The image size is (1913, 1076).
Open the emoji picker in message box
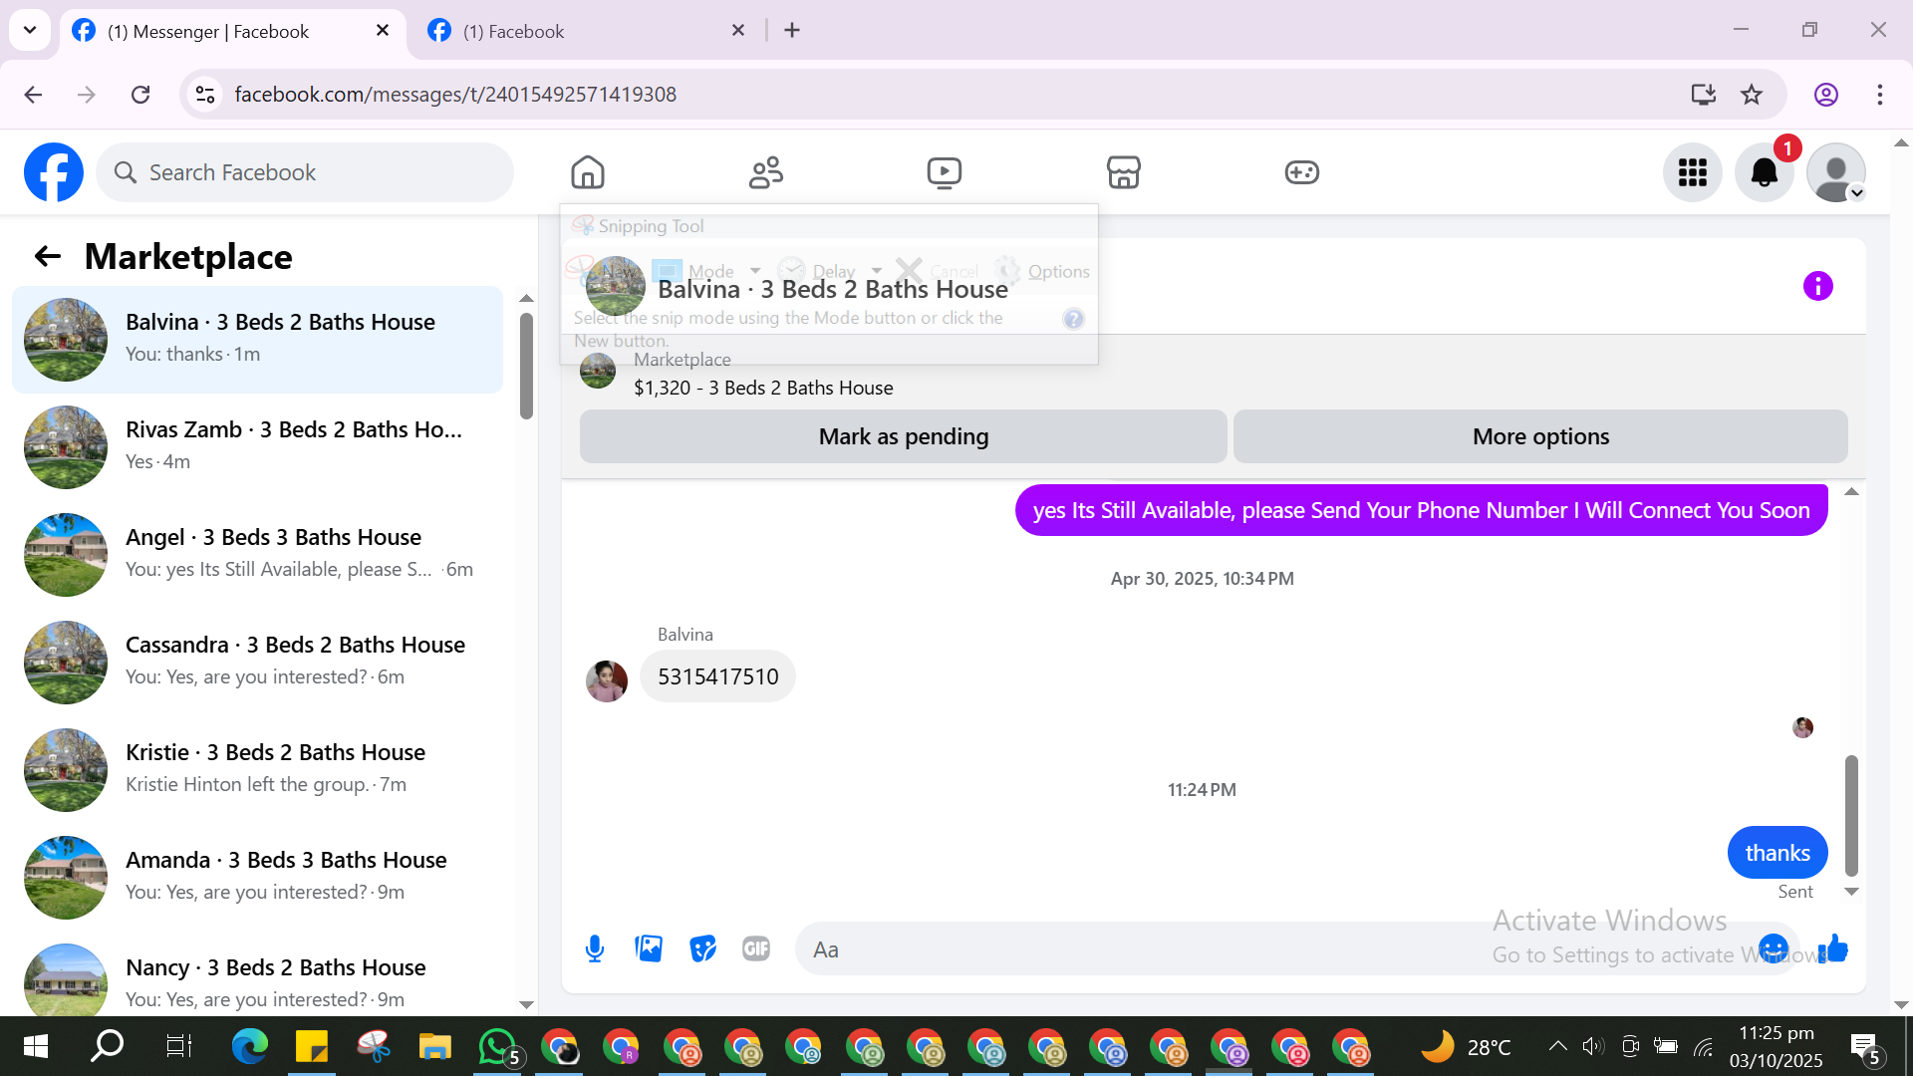pyautogui.click(x=1774, y=948)
